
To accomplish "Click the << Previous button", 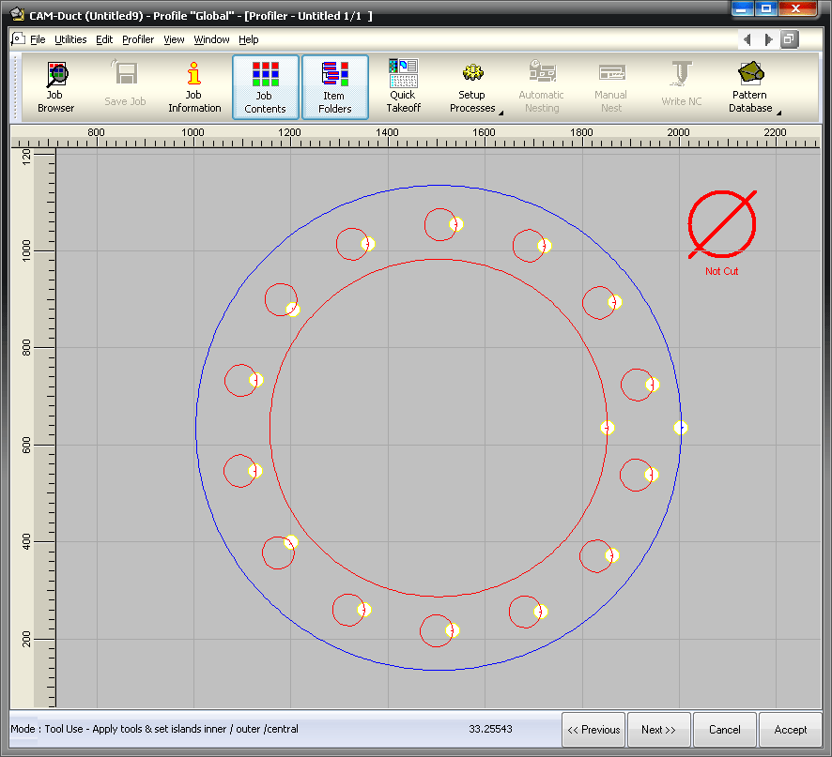I will pyautogui.click(x=593, y=730).
